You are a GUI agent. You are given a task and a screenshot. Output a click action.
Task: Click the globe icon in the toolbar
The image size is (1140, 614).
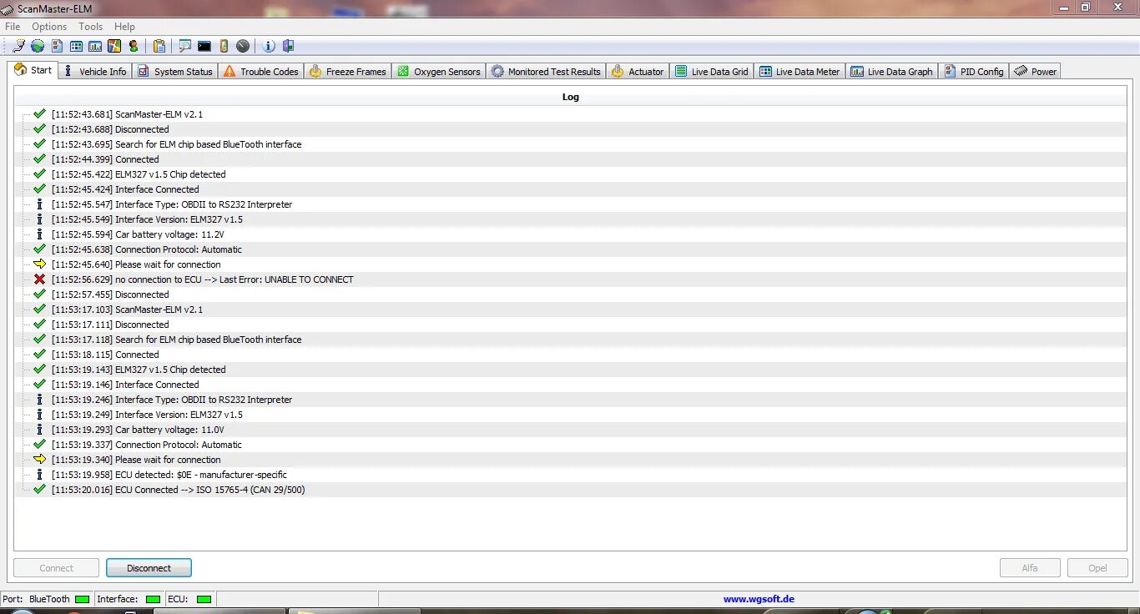pos(38,46)
